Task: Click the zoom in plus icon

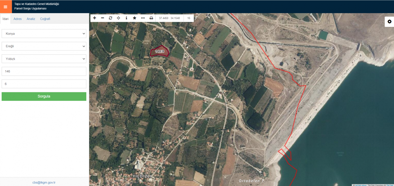Action: 95,18
